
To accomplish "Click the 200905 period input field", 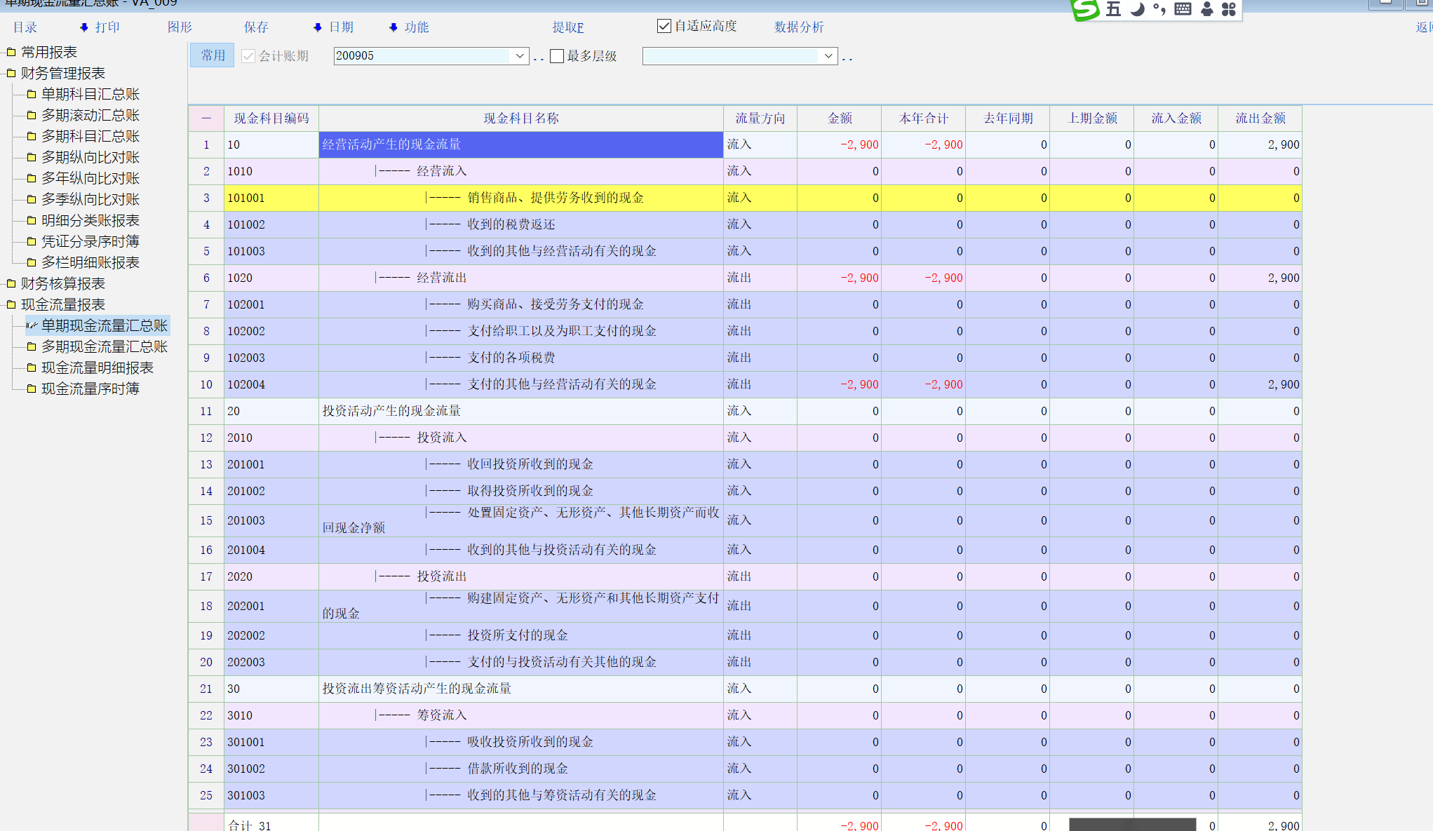I will coord(423,56).
